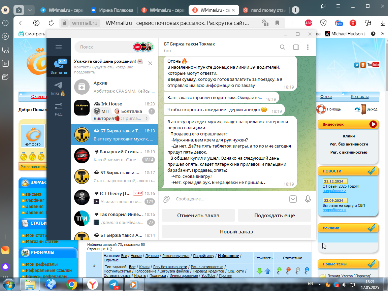Click the Yandex home icon in toolbar

36,23
